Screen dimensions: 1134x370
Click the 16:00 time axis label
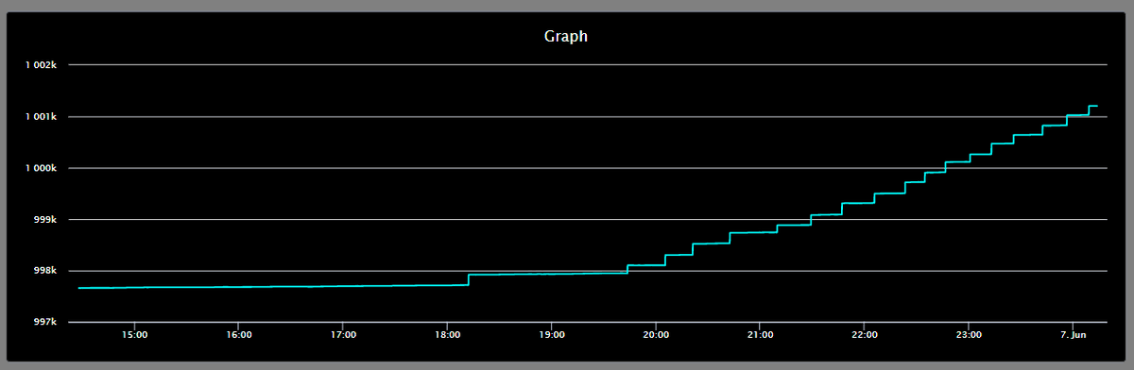click(x=239, y=334)
